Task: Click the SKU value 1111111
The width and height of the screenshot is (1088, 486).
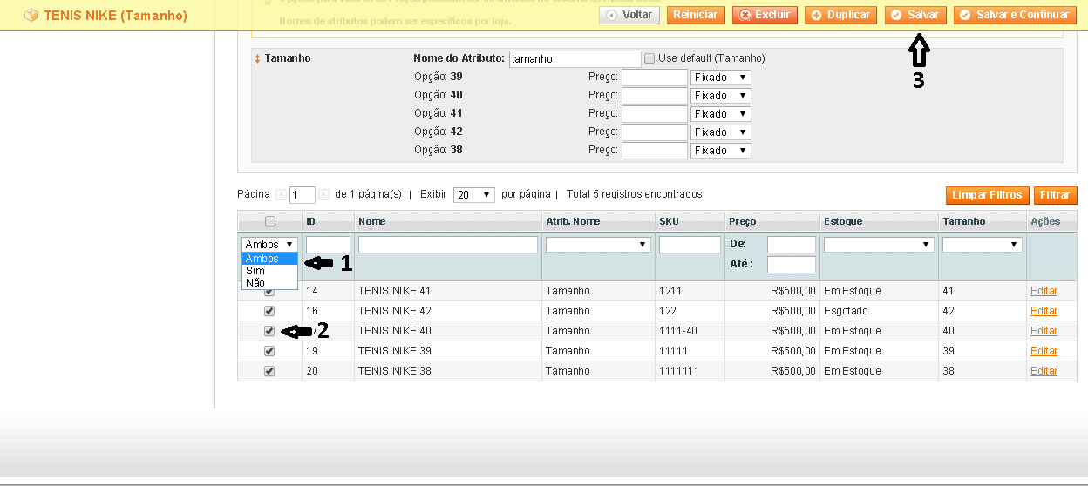Action: pyautogui.click(x=678, y=371)
